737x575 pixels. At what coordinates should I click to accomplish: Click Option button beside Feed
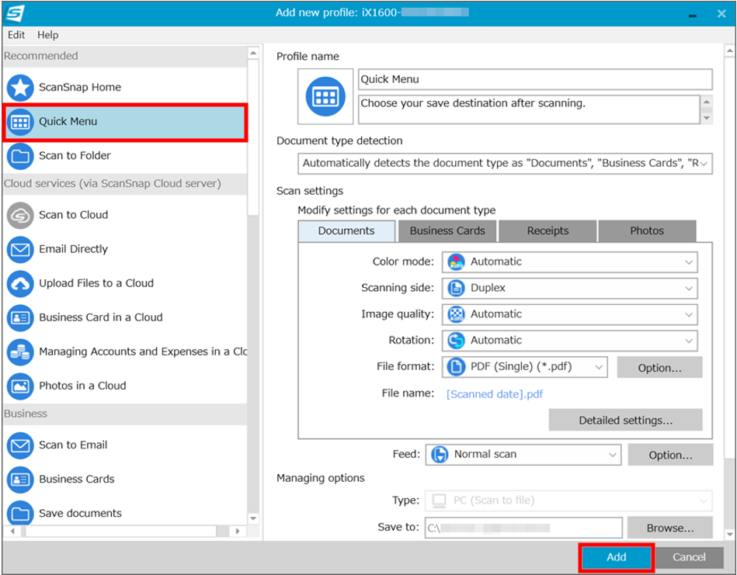point(670,455)
